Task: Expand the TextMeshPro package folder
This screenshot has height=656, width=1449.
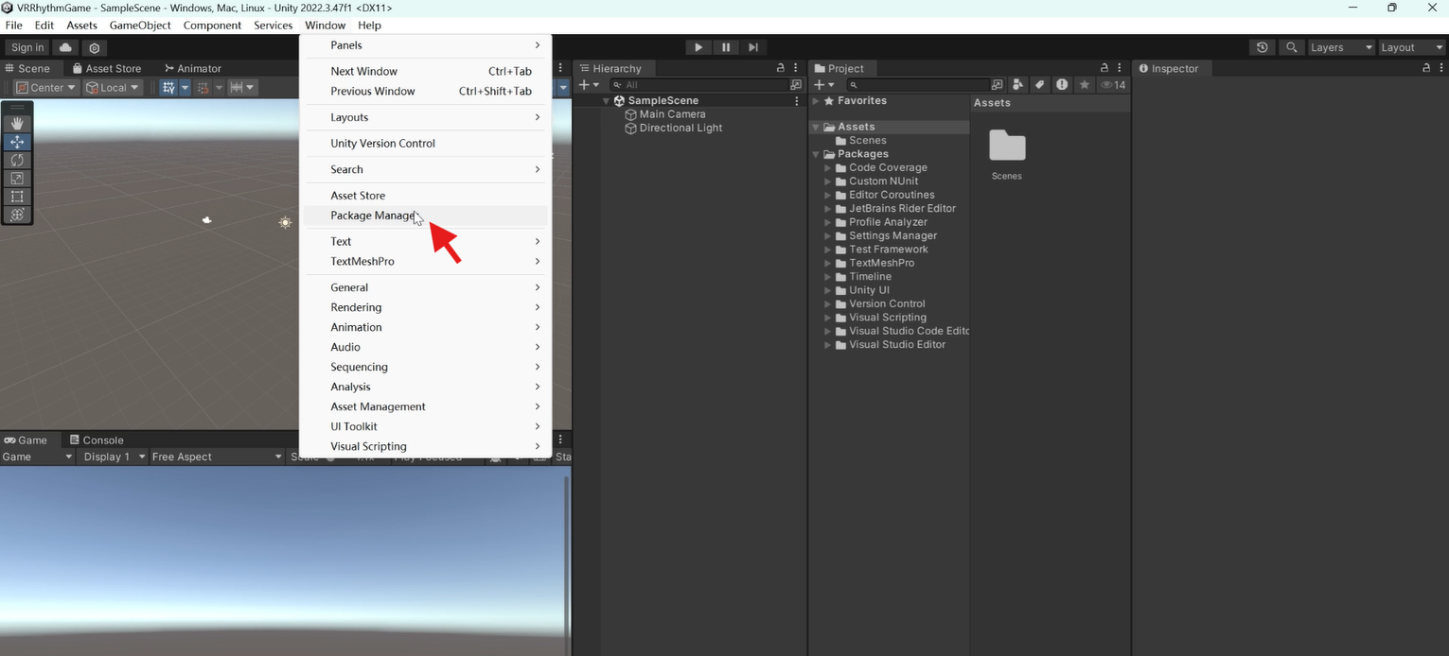Action: pos(827,263)
